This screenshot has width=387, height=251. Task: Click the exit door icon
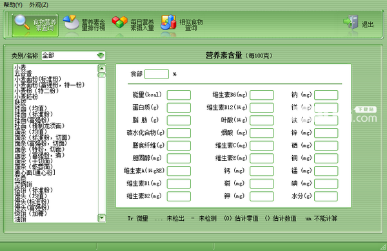[x=351, y=22]
